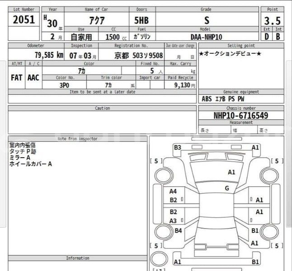292x271 pixels.
Task: Select the G mark on the windshield
Action: 227,188
